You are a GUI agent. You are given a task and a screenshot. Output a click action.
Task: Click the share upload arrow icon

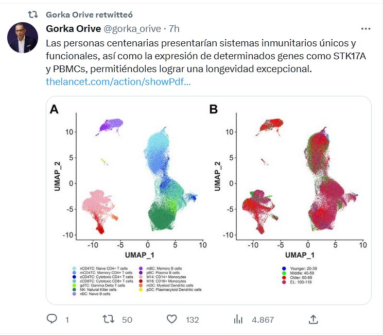tap(312, 320)
